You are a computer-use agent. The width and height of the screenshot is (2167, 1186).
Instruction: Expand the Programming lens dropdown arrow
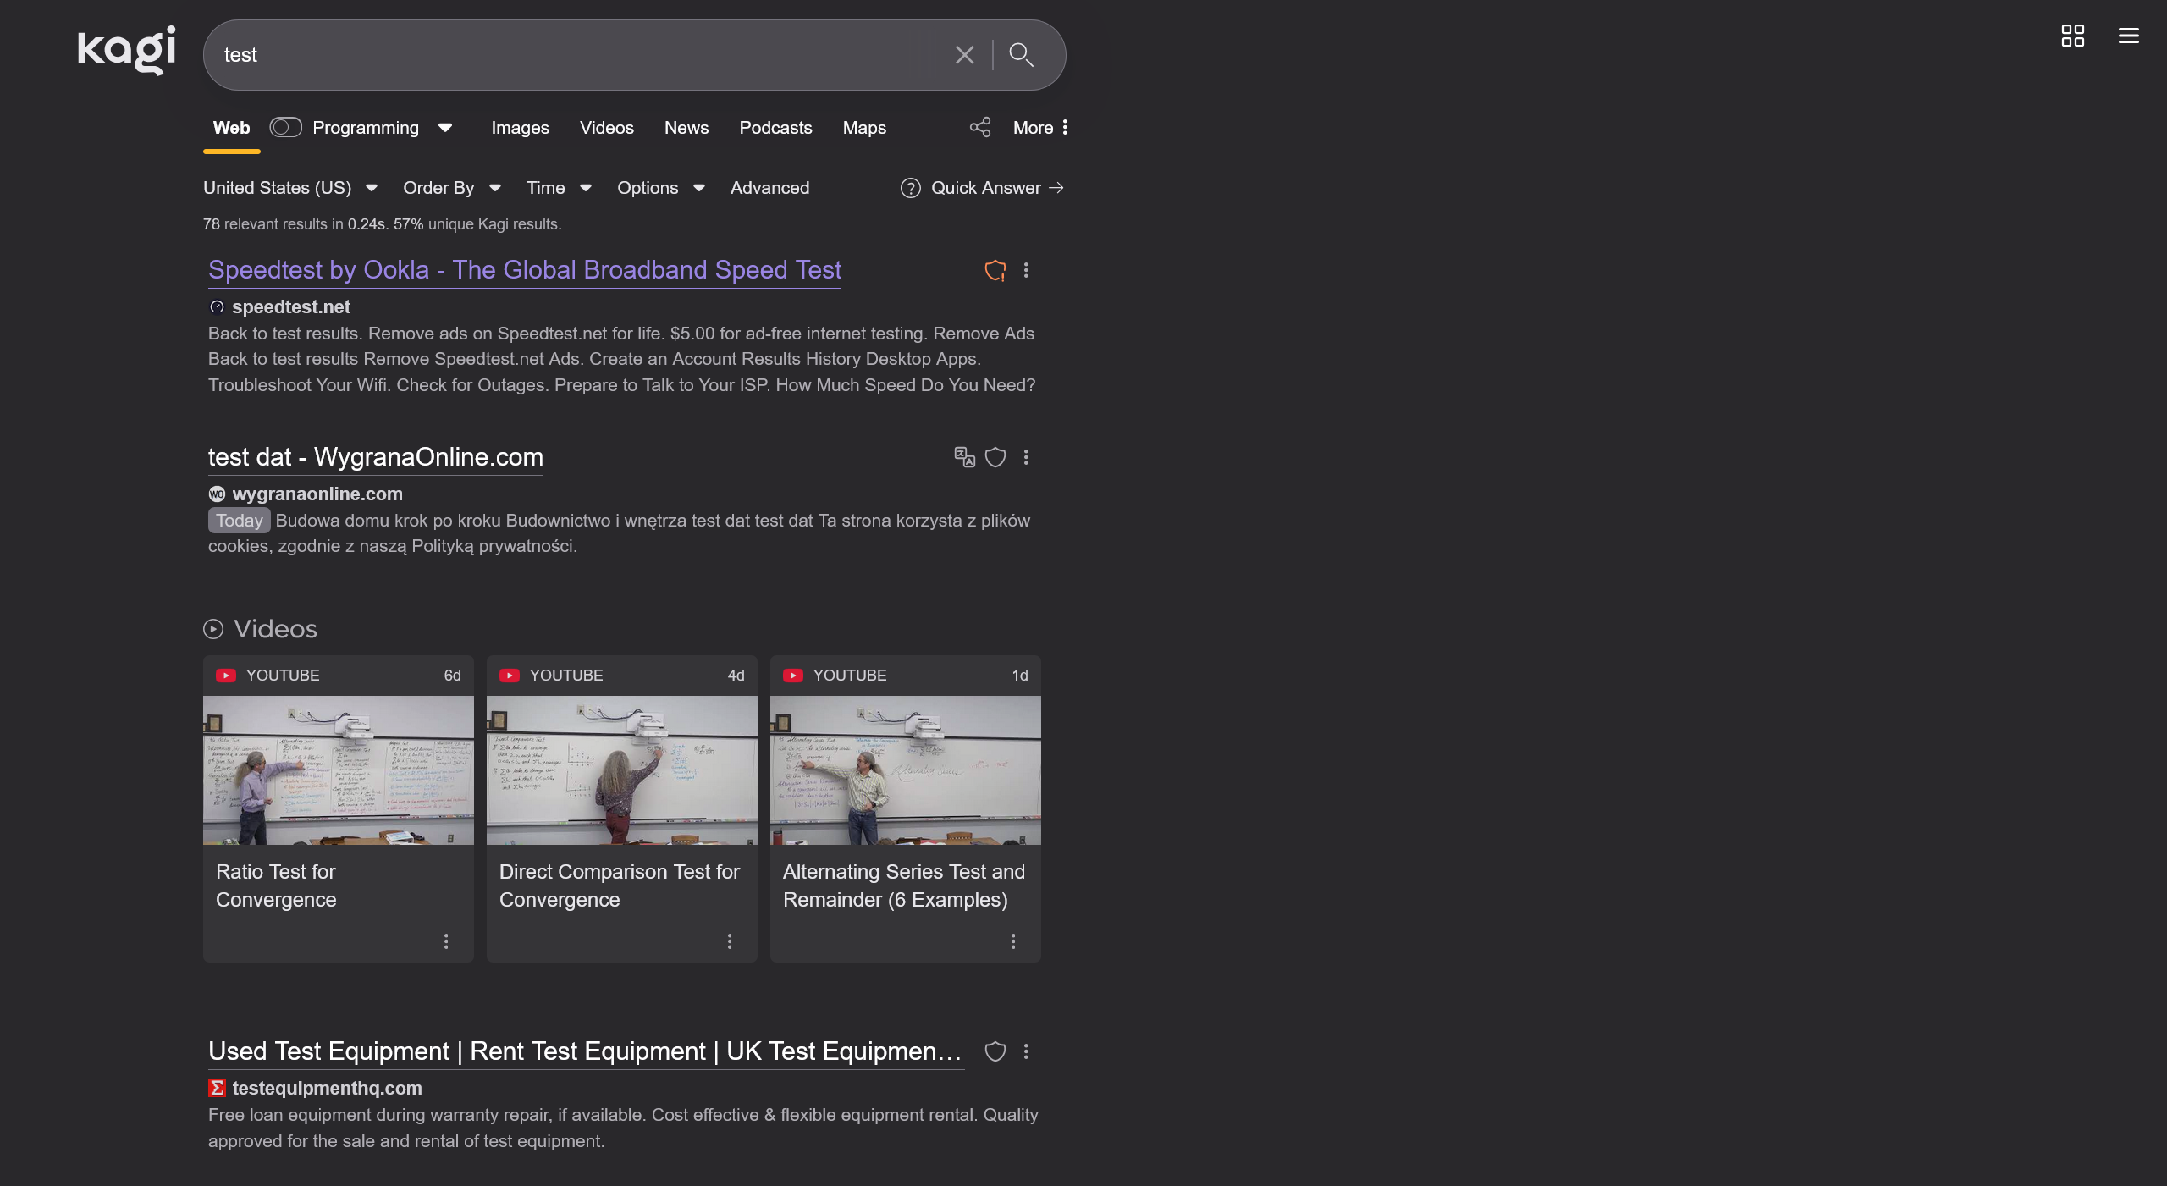(445, 128)
